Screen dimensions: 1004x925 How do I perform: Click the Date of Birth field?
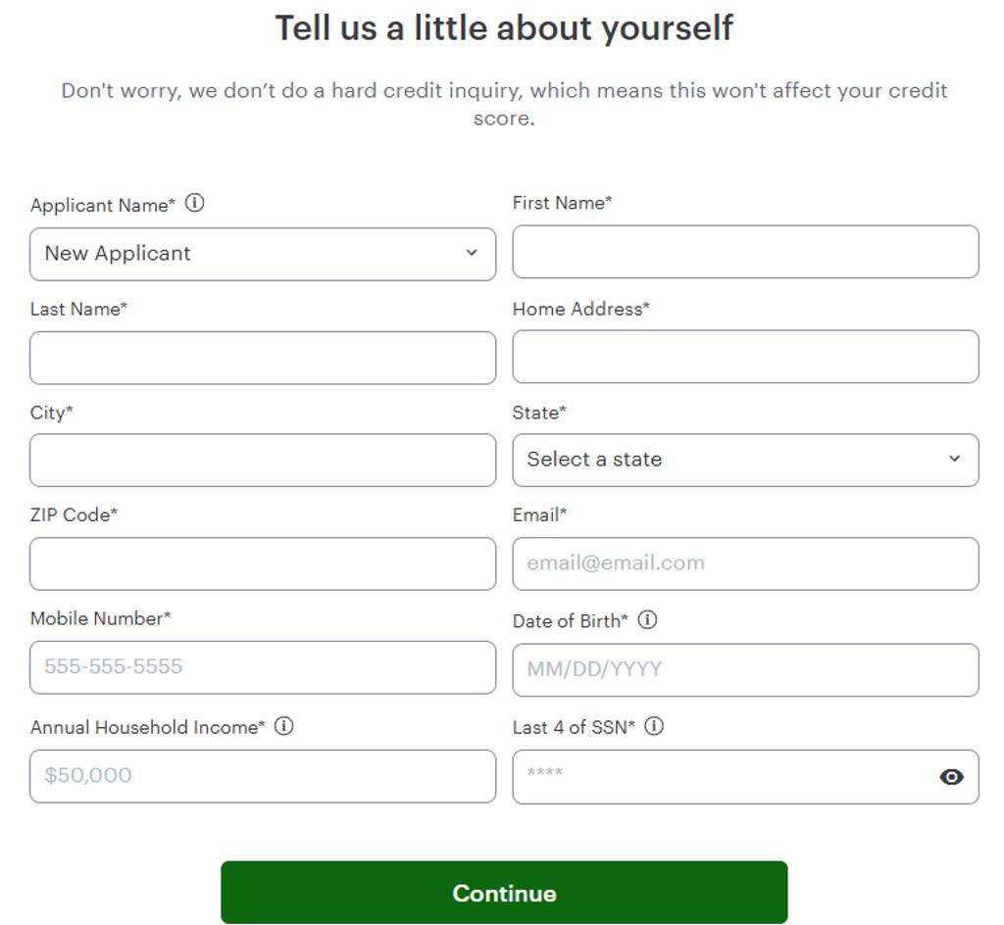(744, 670)
